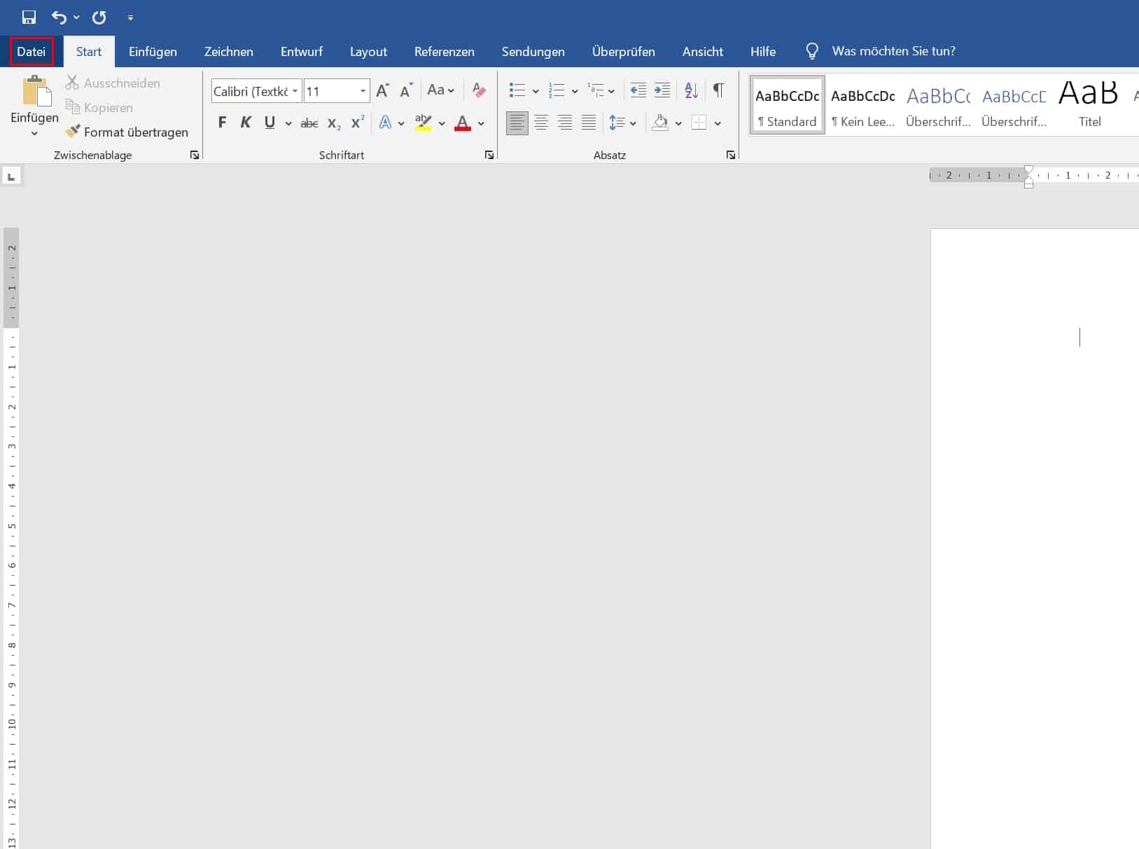Click Format übertragen button

coord(127,132)
